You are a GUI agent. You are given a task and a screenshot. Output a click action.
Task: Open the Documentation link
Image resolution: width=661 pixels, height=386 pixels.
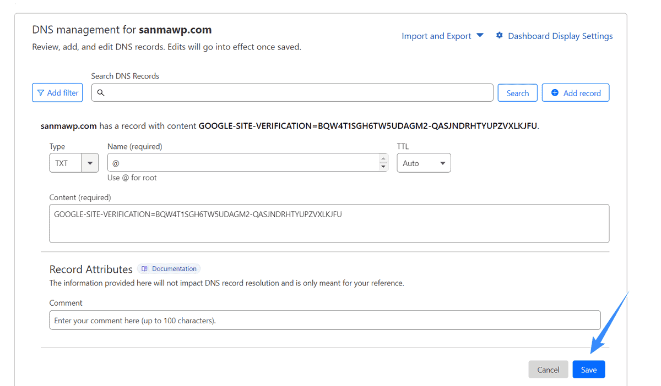tap(169, 269)
